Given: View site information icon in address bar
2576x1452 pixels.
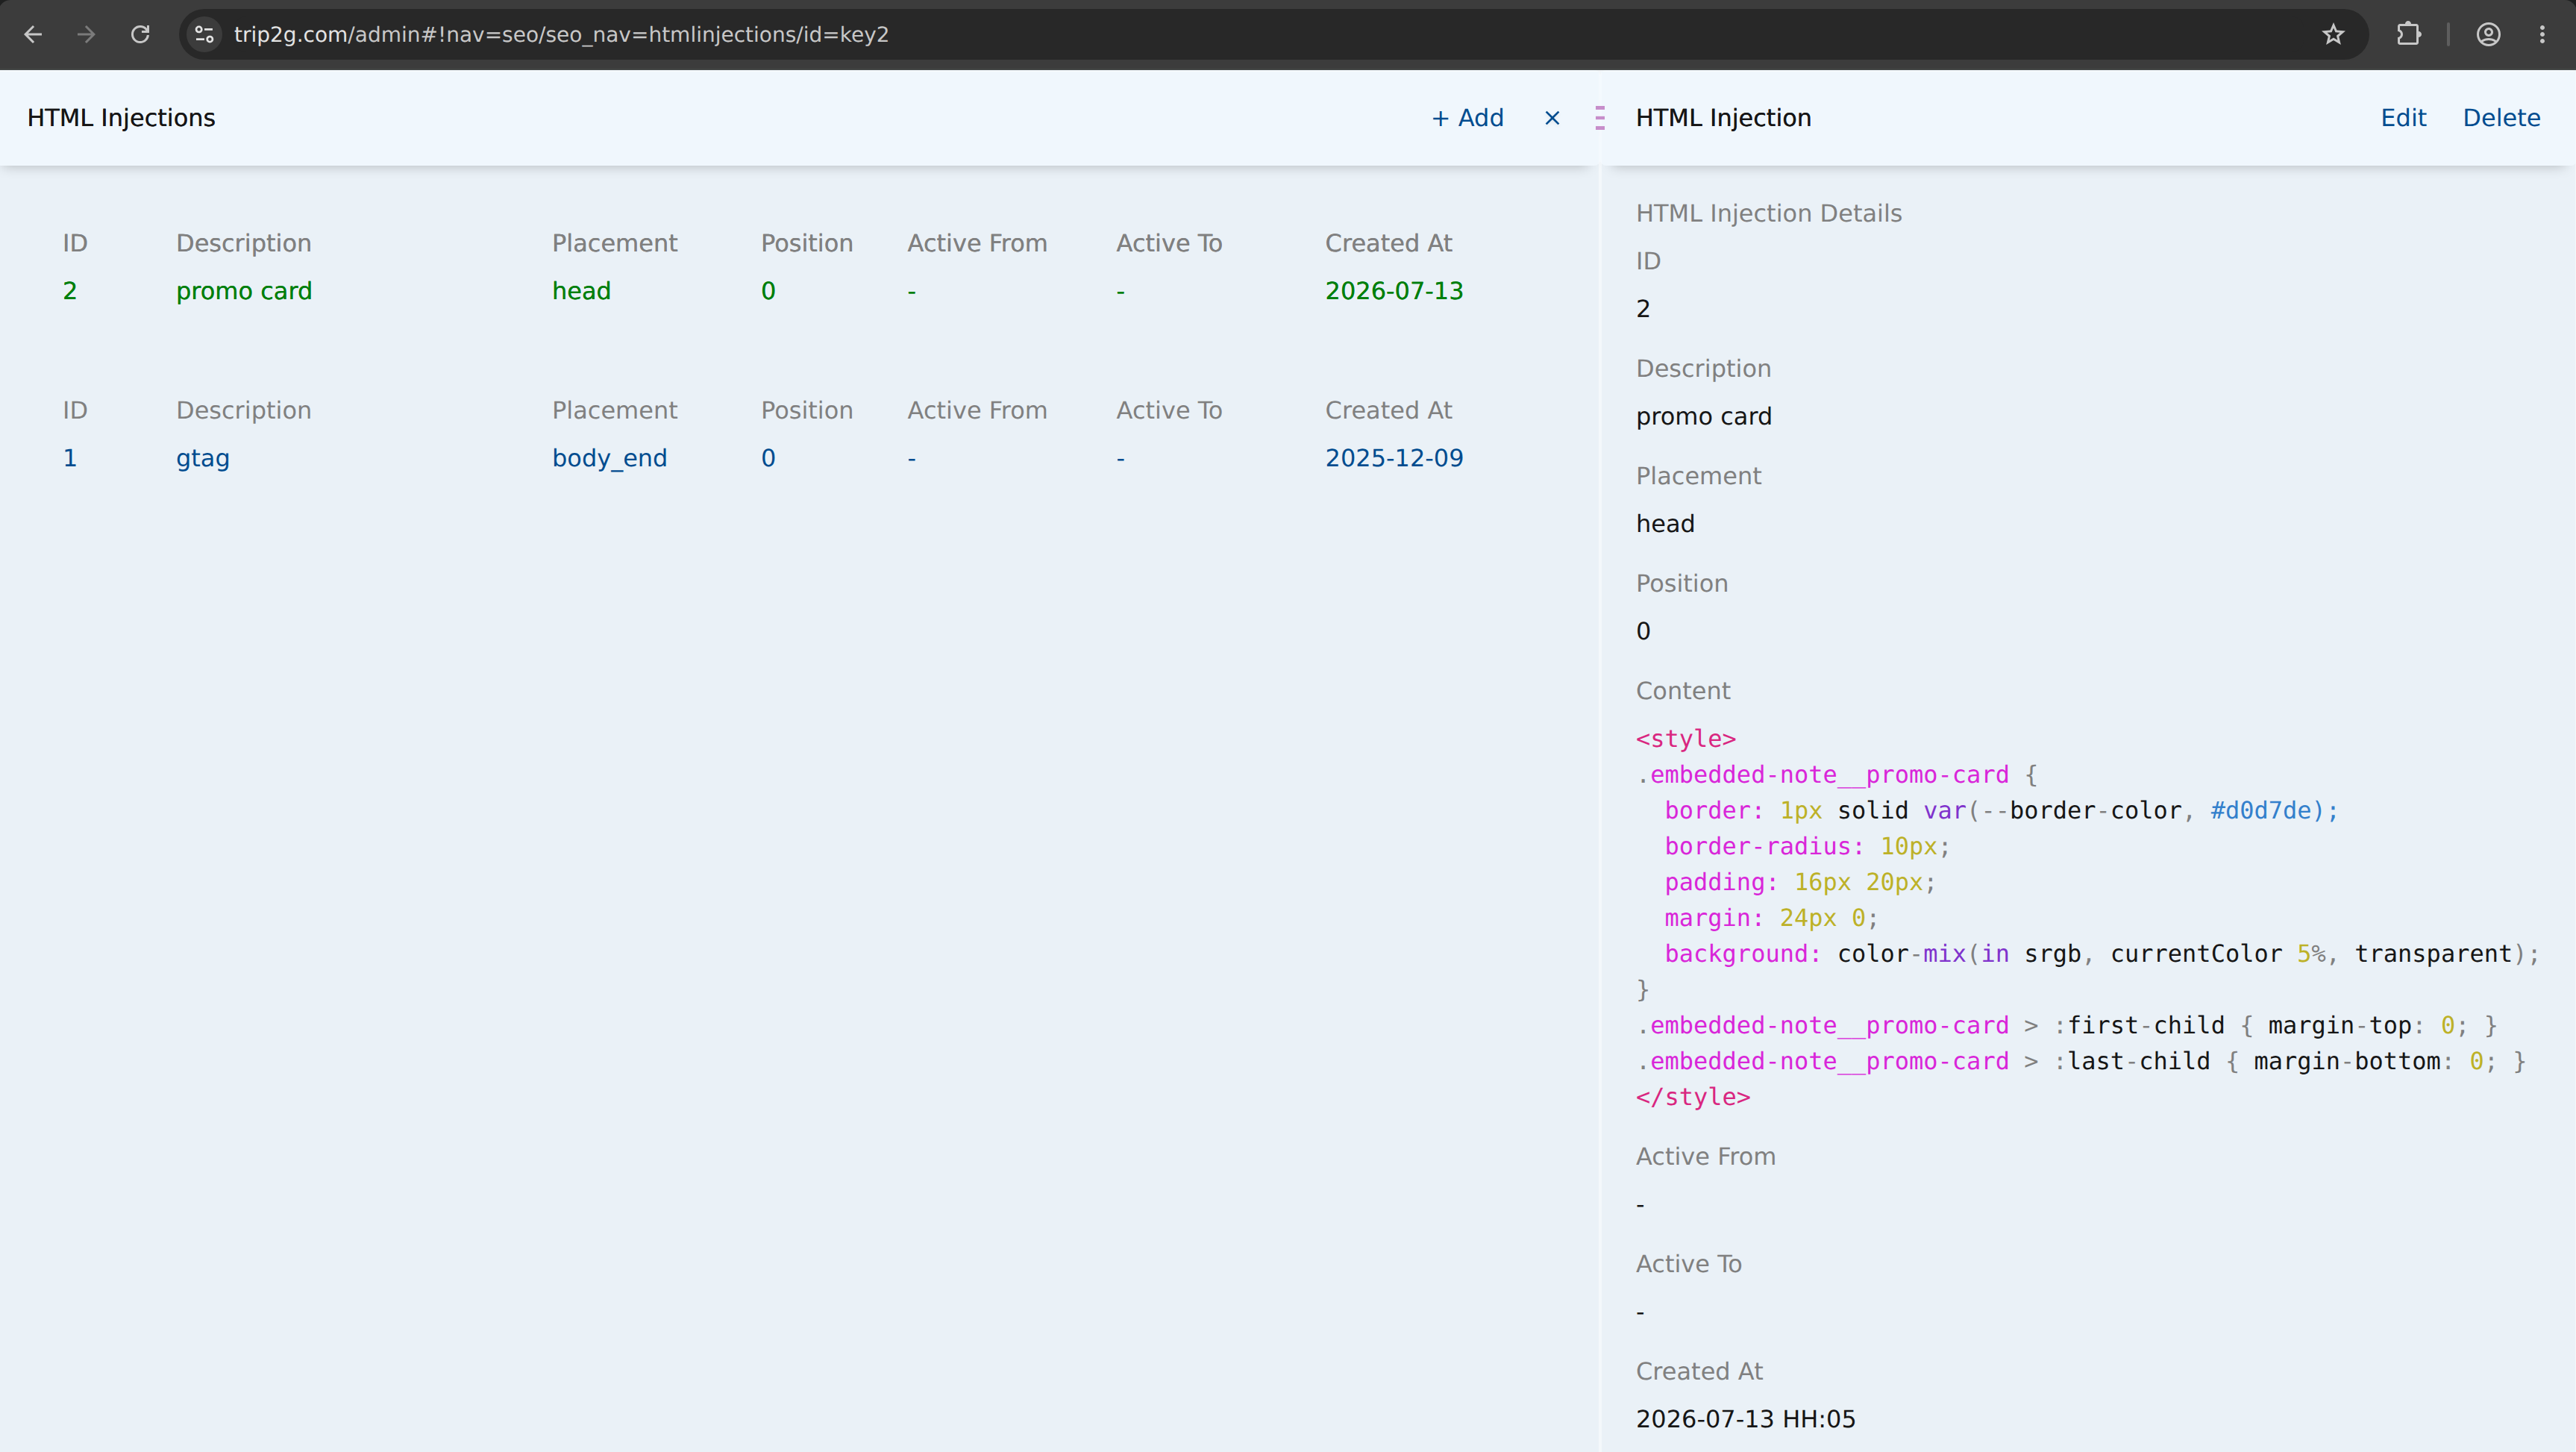Looking at the screenshot, I should [x=205, y=34].
